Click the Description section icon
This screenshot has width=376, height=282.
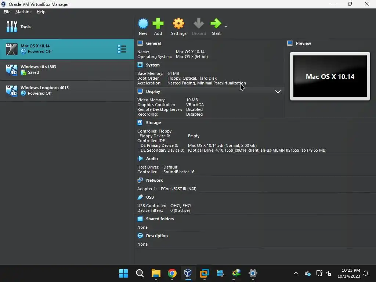pyautogui.click(x=140, y=236)
